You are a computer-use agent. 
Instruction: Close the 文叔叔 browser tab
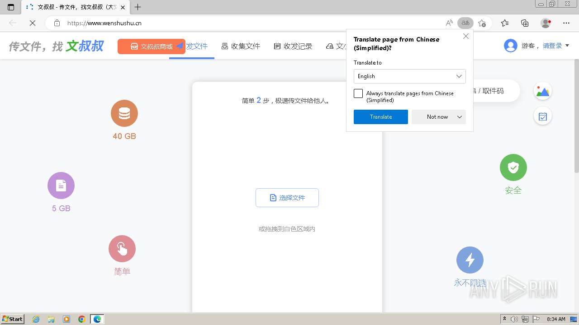coord(123,7)
